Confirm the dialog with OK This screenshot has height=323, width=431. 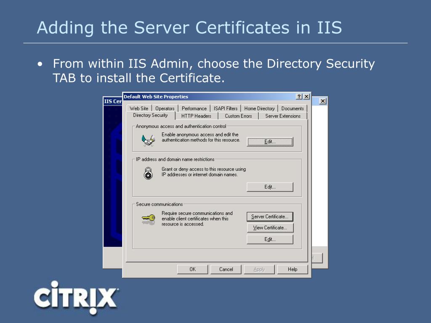192,270
